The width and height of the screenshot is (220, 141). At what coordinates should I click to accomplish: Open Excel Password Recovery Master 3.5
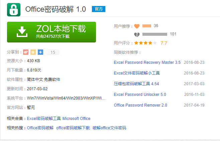tap(147, 62)
